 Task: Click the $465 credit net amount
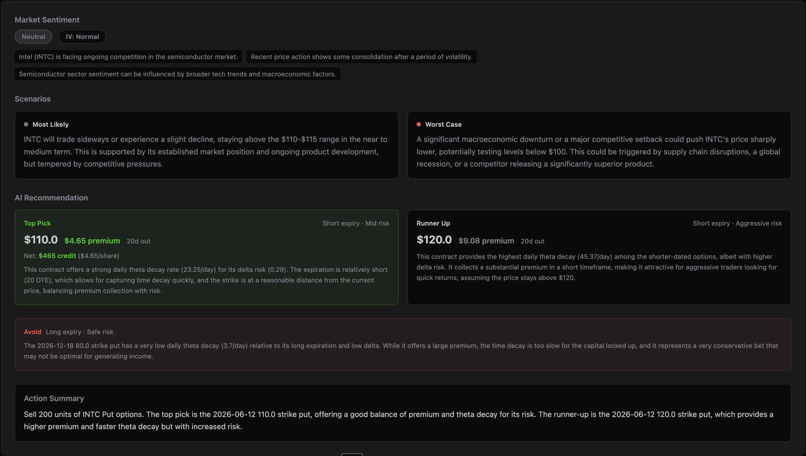pos(57,256)
